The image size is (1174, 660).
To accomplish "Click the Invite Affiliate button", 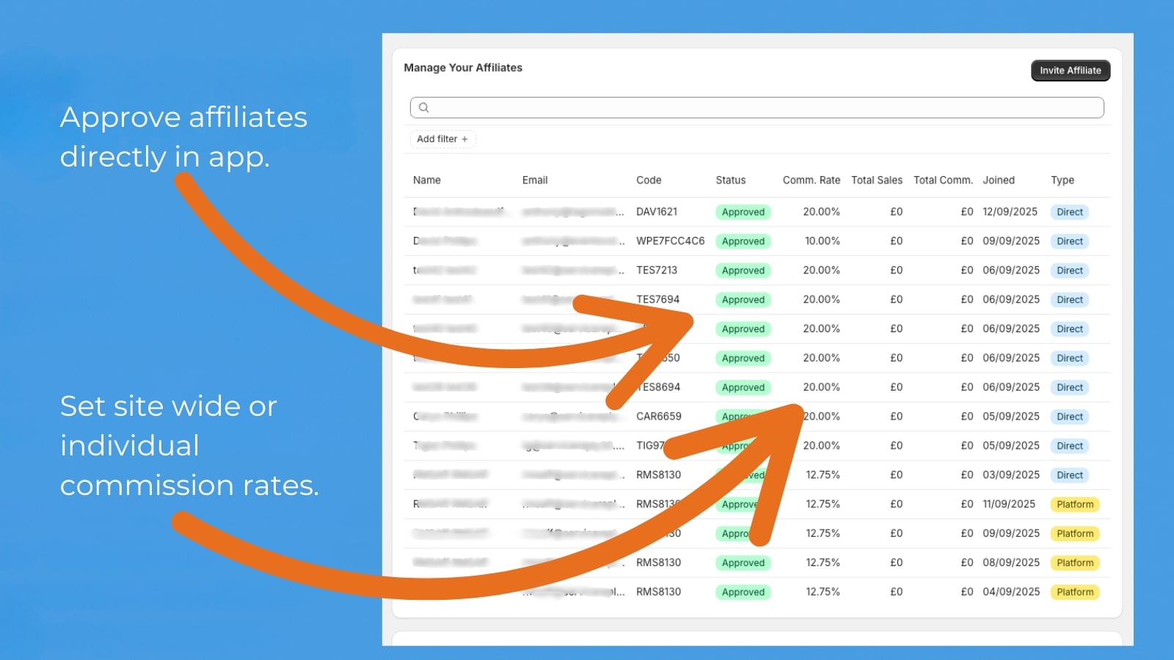I will click(x=1071, y=70).
